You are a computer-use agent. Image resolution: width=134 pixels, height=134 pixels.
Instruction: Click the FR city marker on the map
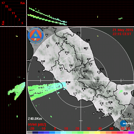point(84,89)
